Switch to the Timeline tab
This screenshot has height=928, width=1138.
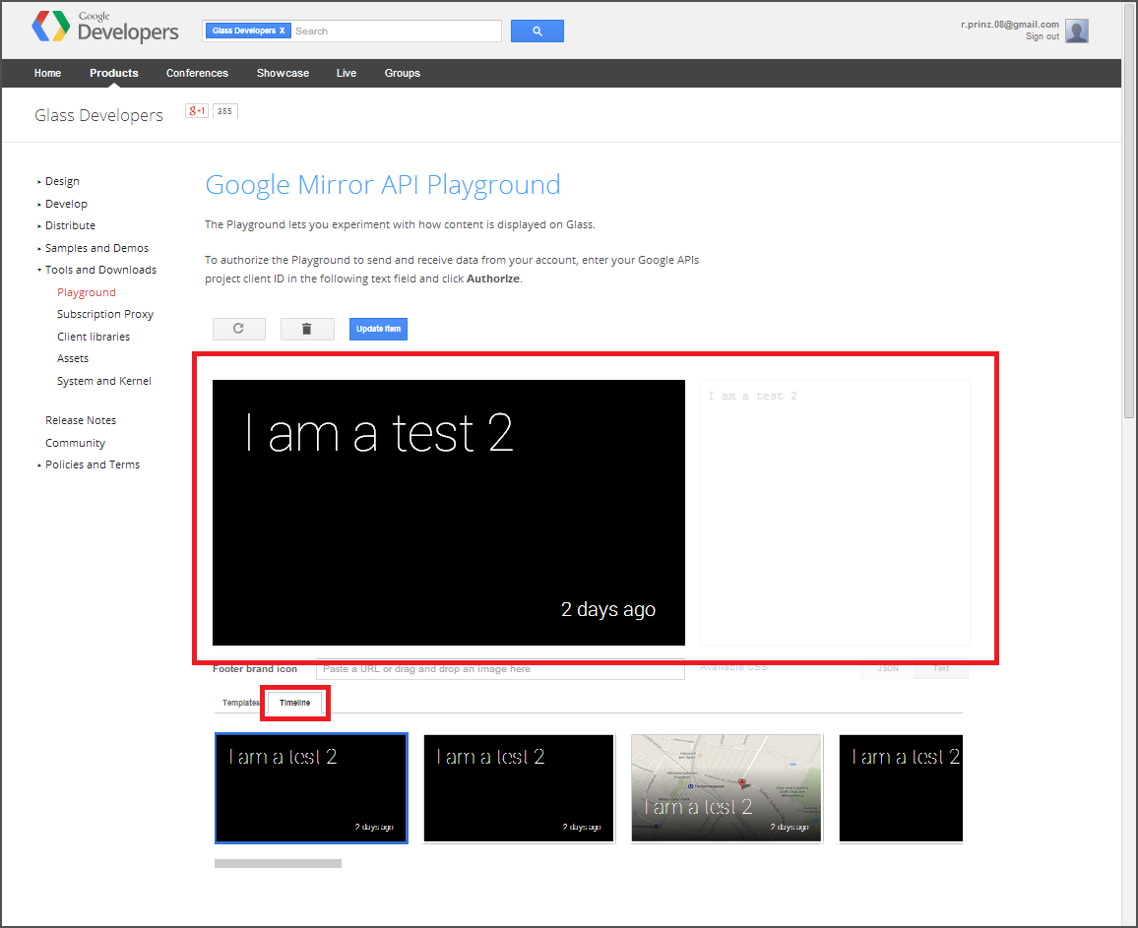[x=294, y=703]
